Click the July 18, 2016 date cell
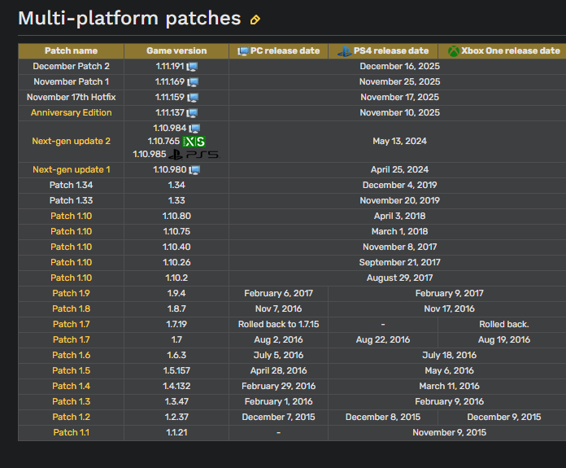The height and width of the screenshot is (468, 566). click(449, 355)
